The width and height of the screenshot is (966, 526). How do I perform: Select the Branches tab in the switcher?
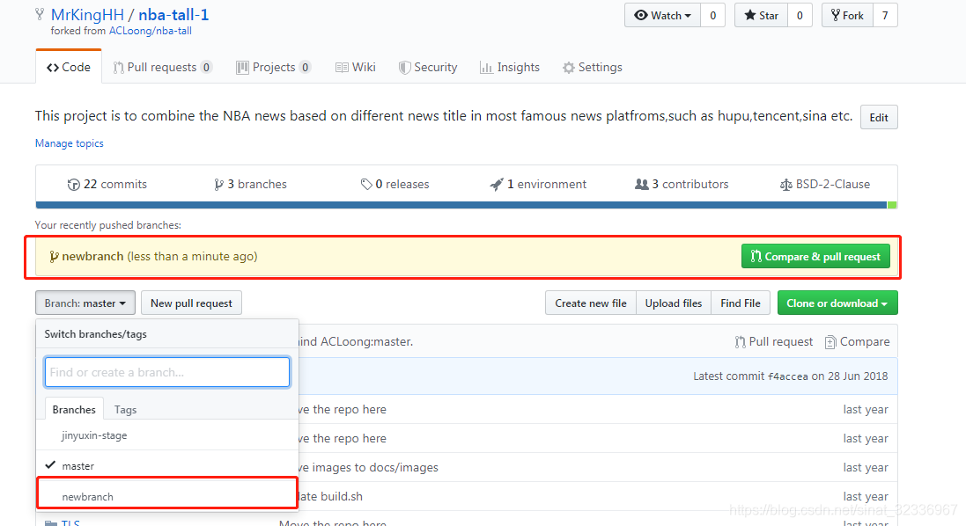point(74,409)
